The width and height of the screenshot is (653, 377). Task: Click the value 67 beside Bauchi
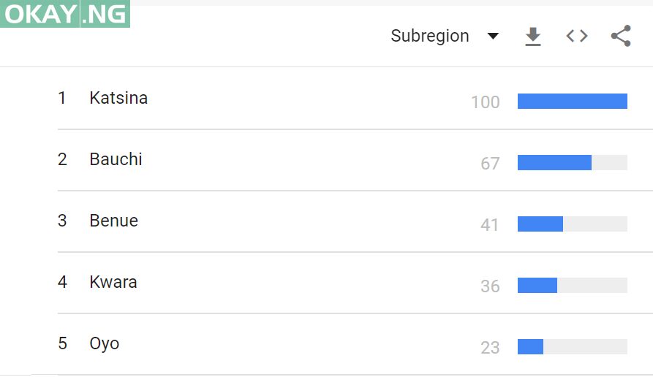point(490,164)
